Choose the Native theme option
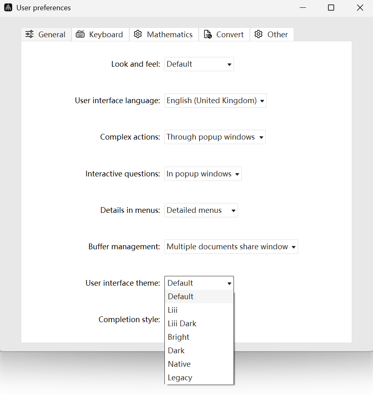The height and width of the screenshot is (395, 373). click(179, 364)
